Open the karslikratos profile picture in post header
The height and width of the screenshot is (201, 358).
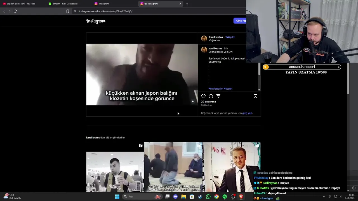tap(204, 39)
